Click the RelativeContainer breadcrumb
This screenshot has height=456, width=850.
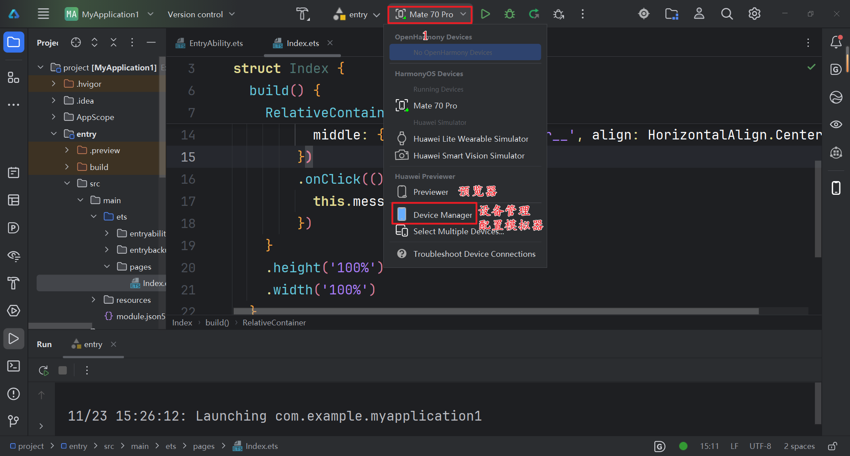(x=274, y=323)
